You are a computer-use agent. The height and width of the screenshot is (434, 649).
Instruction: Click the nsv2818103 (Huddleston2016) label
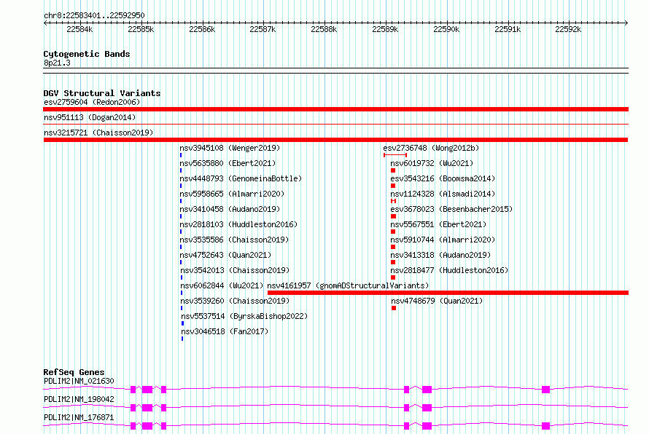(239, 224)
